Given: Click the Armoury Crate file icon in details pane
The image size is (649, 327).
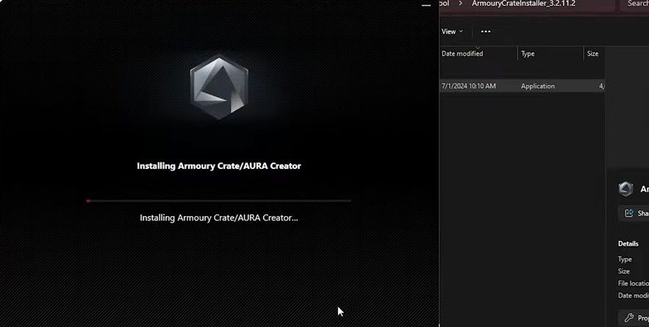Looking at the screenshot, I should pos(625,189).
